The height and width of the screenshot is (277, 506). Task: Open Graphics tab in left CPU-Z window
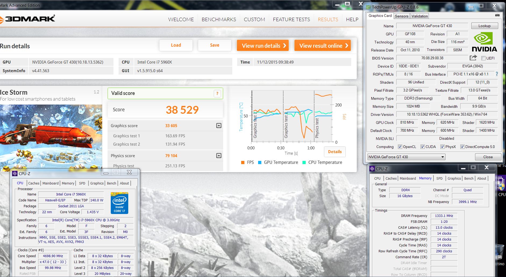pyautogui.click(x=97, y=183)
